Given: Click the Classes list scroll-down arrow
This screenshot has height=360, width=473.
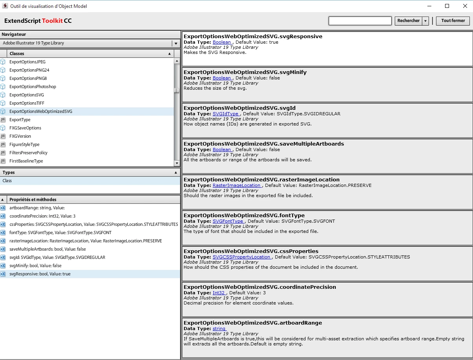Looking at the screenshot, I should (177, 163).
